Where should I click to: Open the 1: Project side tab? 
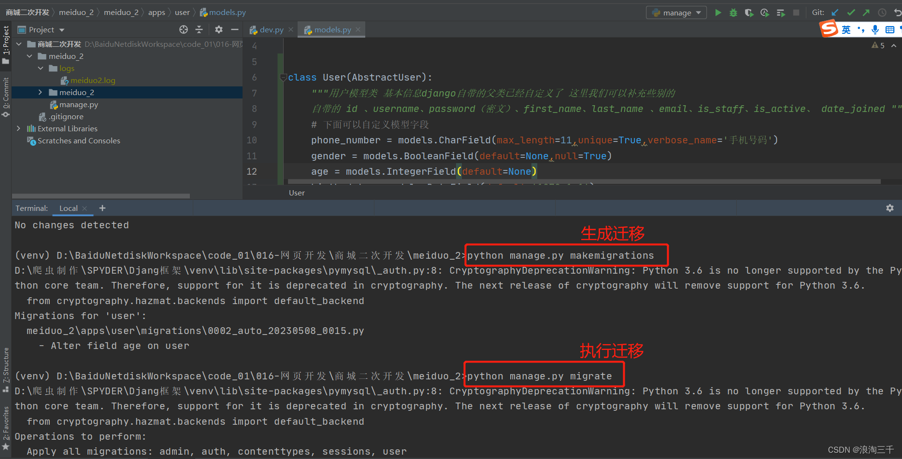tap(6, 45)
